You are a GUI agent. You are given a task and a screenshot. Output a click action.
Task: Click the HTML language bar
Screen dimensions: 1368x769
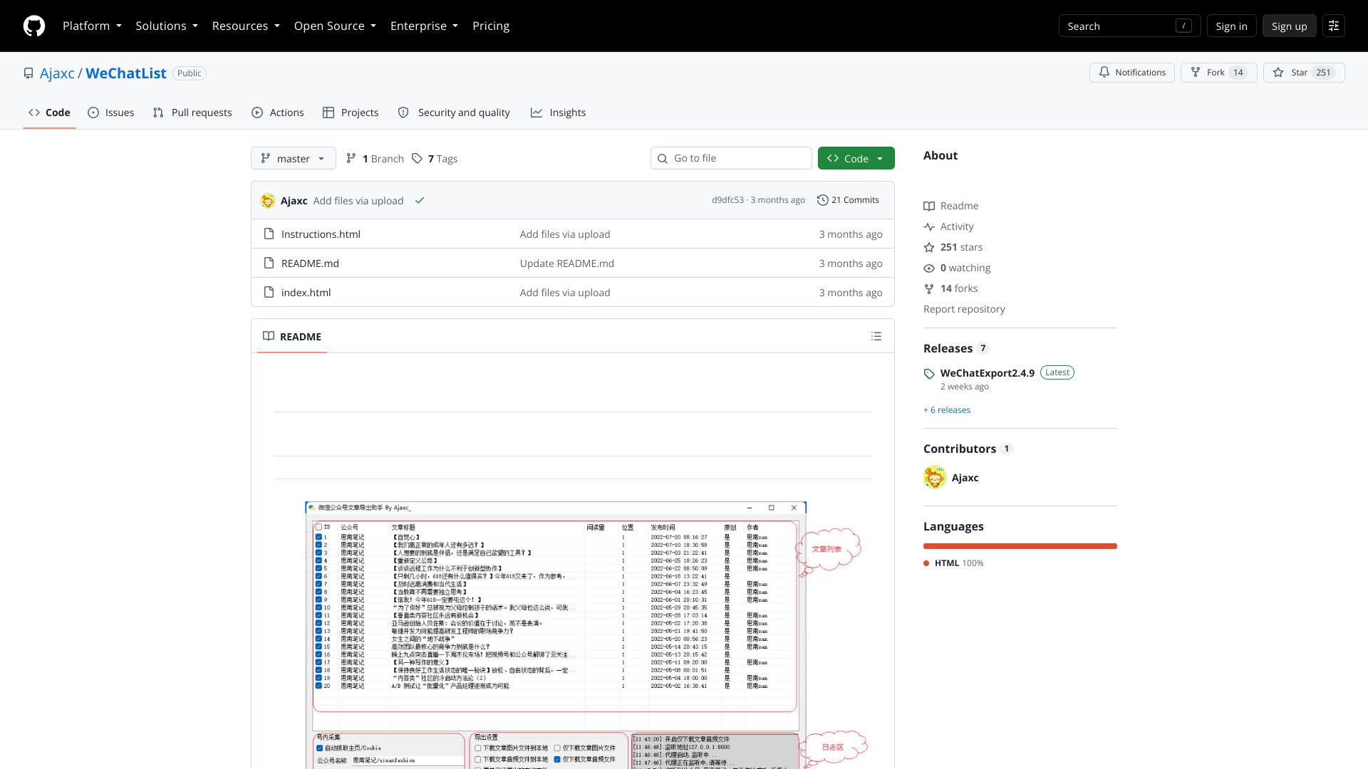[1020, 546]
